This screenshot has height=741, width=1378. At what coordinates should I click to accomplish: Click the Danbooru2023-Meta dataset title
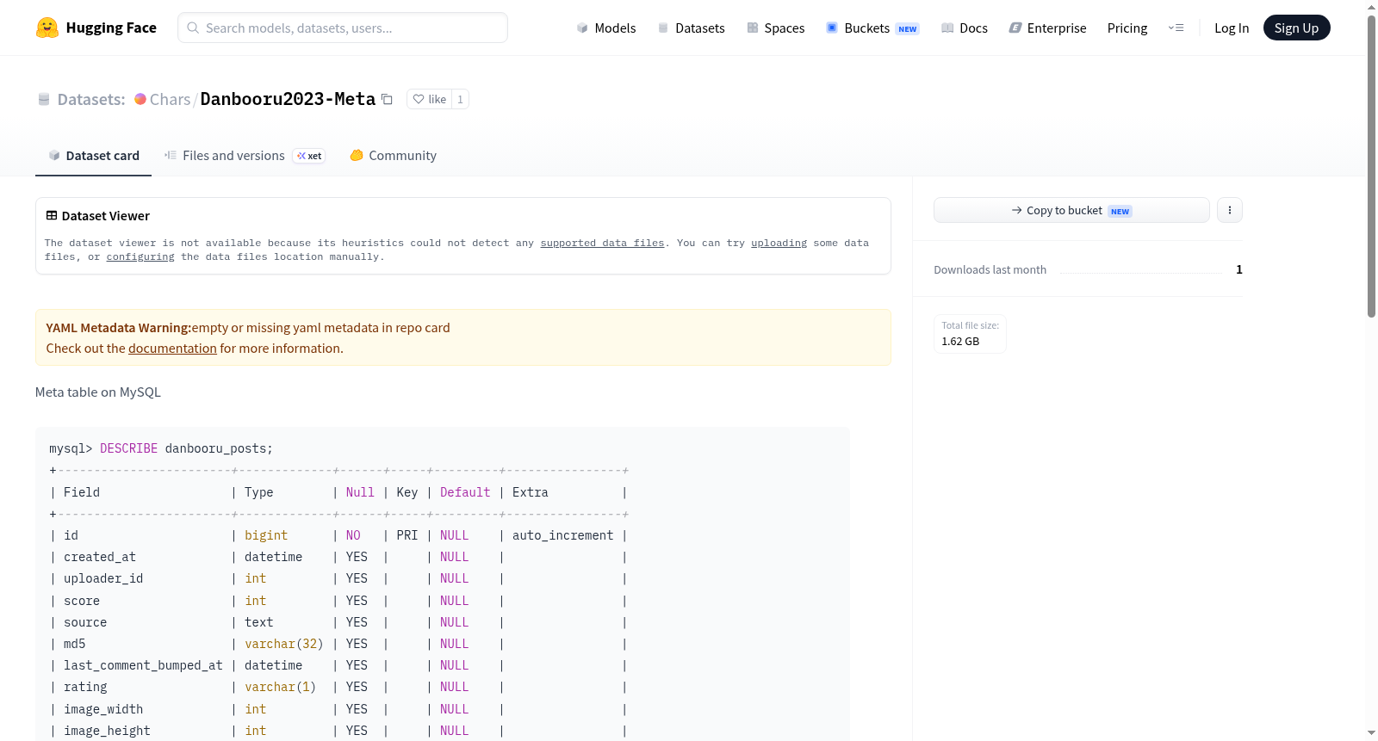(288, 99)
